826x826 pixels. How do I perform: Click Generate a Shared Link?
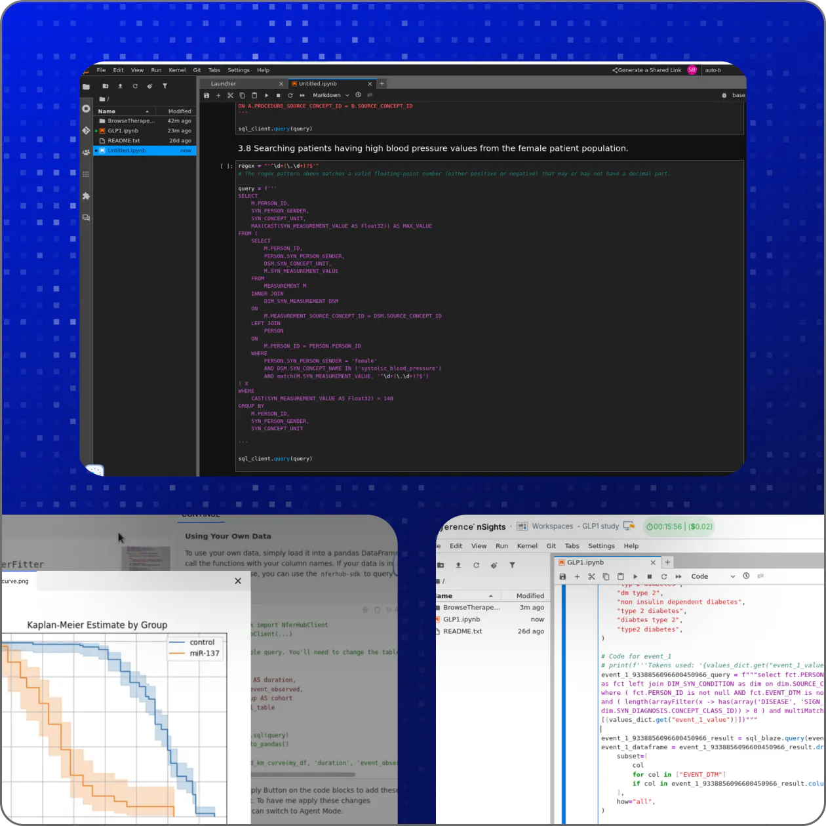[647, 70]
